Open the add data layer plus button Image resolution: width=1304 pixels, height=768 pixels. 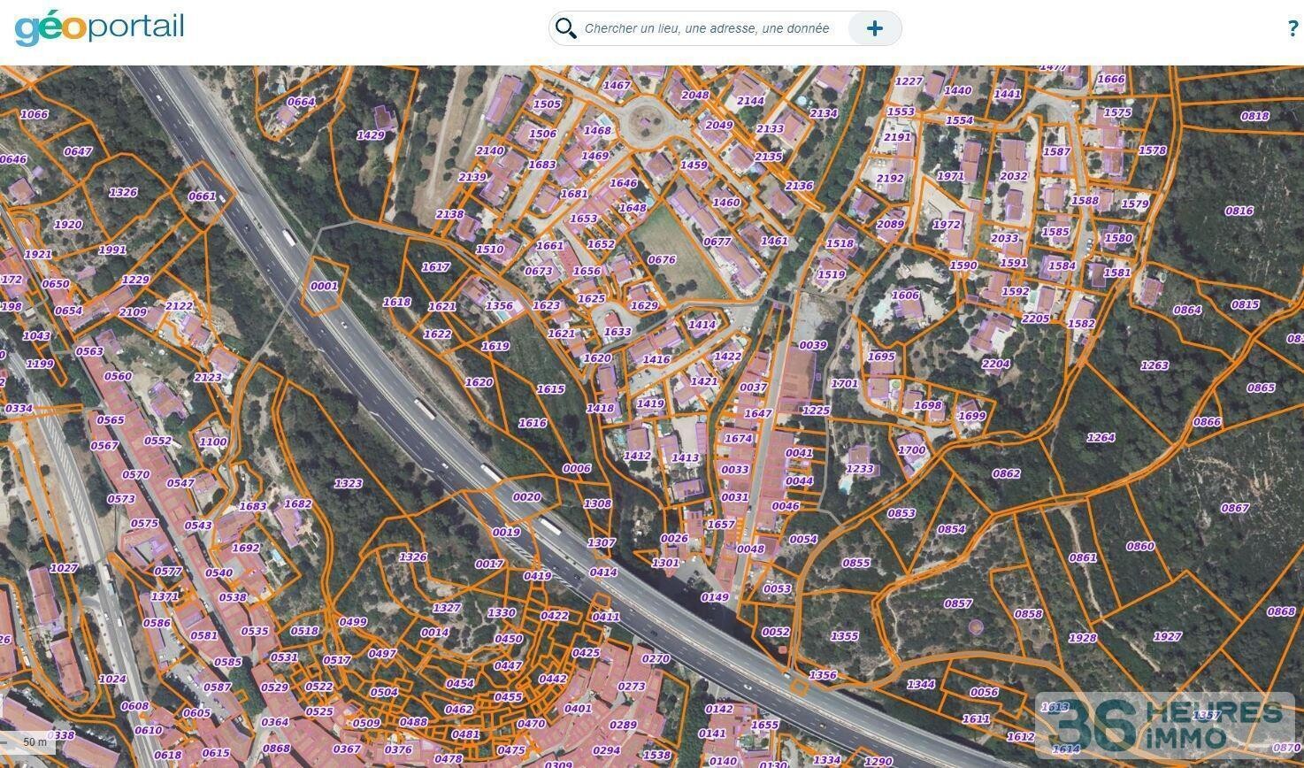click(x=874, y=28)
